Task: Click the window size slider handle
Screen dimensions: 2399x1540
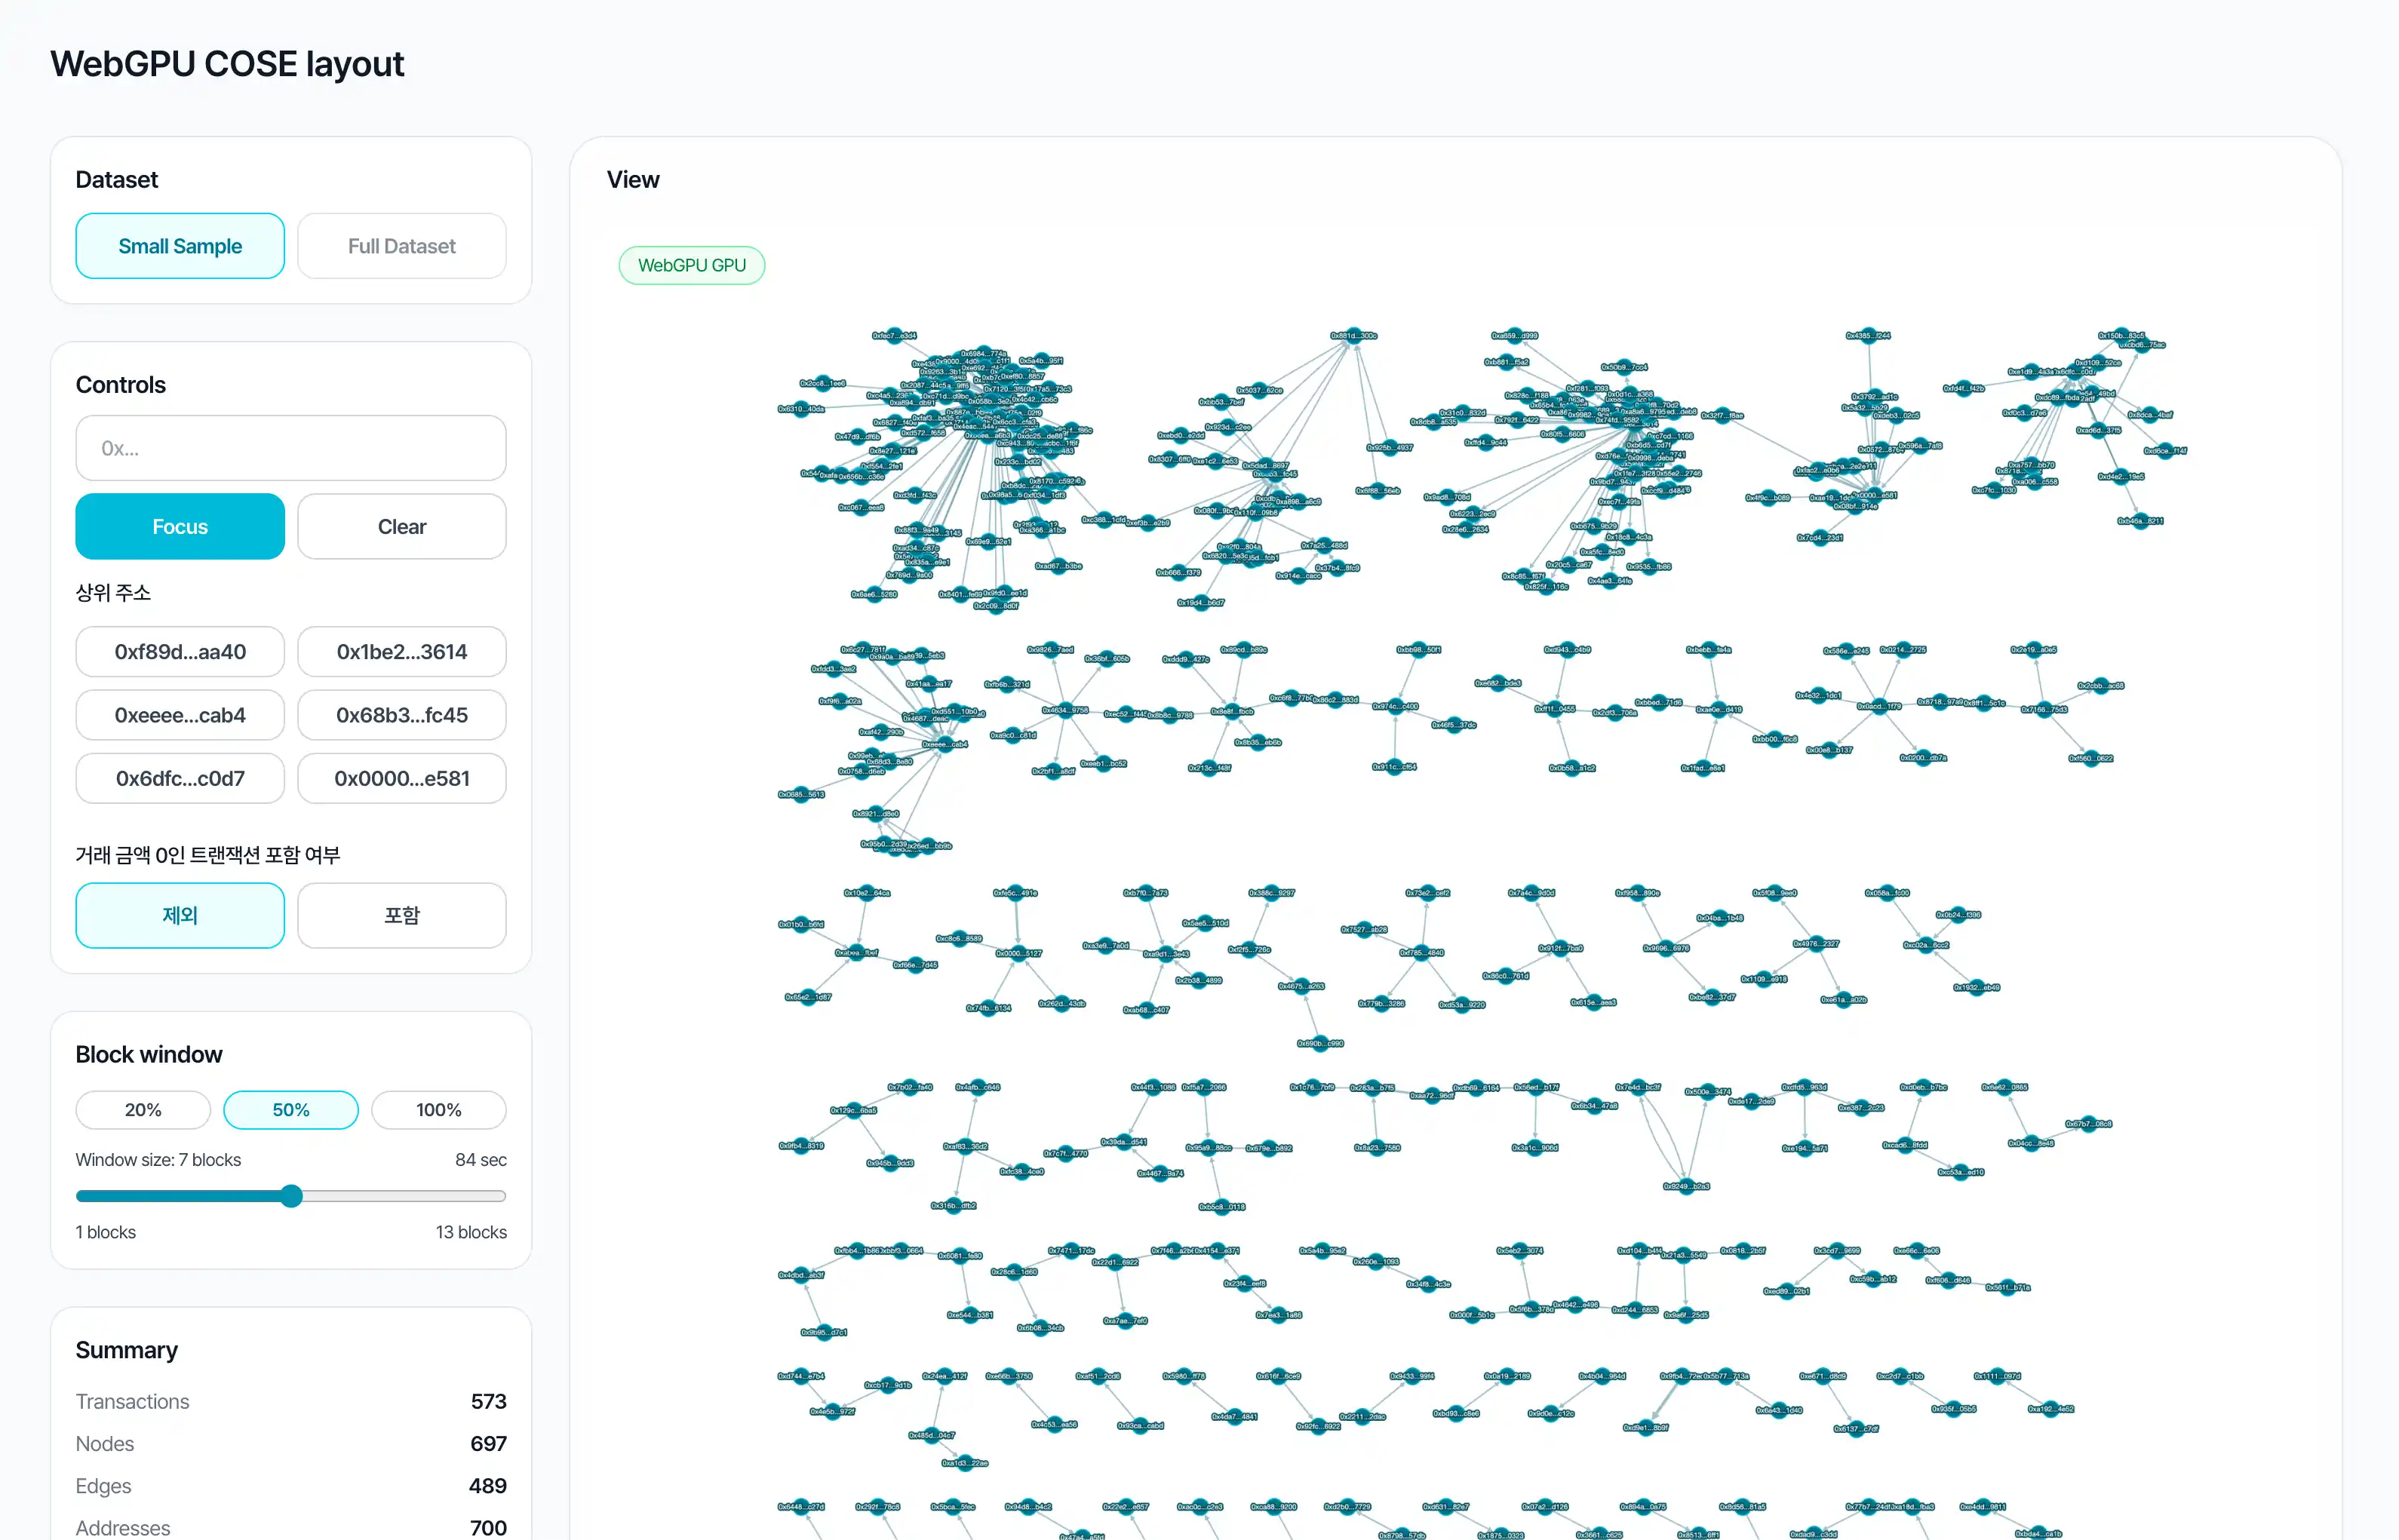Action: pos(291,1196)
